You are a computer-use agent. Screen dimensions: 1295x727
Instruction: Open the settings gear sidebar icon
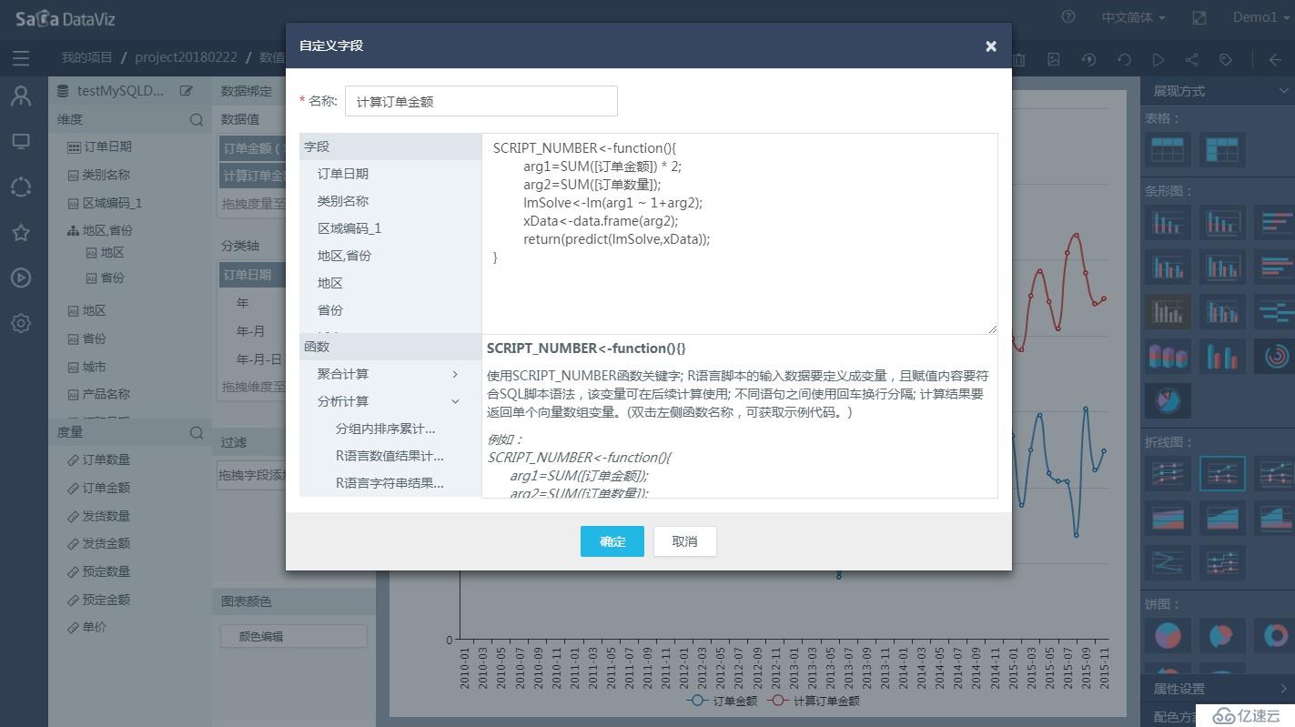coord(21,323)
